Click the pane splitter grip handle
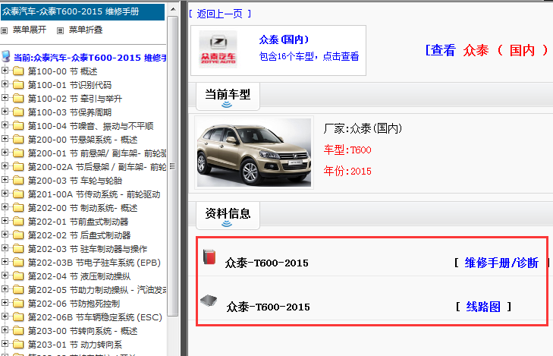Viewport: 553px width, 356px height. point(172,165)
